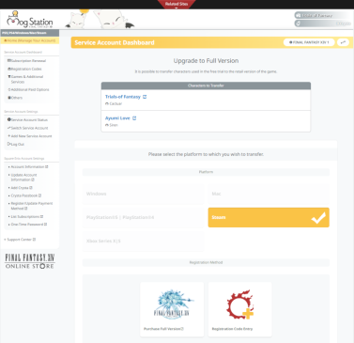Select the Mac platform option

tap(269, 194)
